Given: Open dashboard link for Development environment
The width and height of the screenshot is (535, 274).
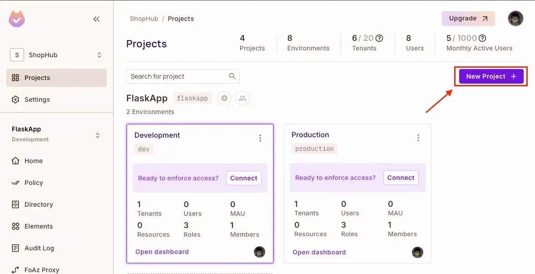Looking at the screenshot, I should pos(162,252).
